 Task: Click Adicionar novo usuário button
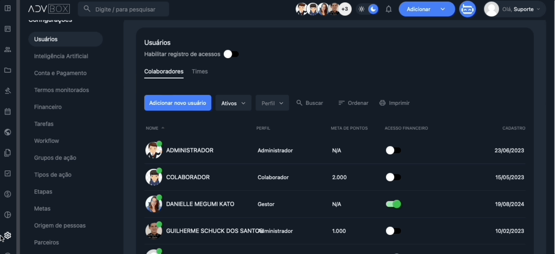[178, 103]
